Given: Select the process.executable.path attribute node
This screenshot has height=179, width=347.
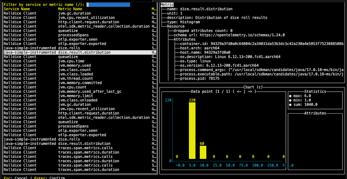Looking at the screenshot, I should click(262, 74).
